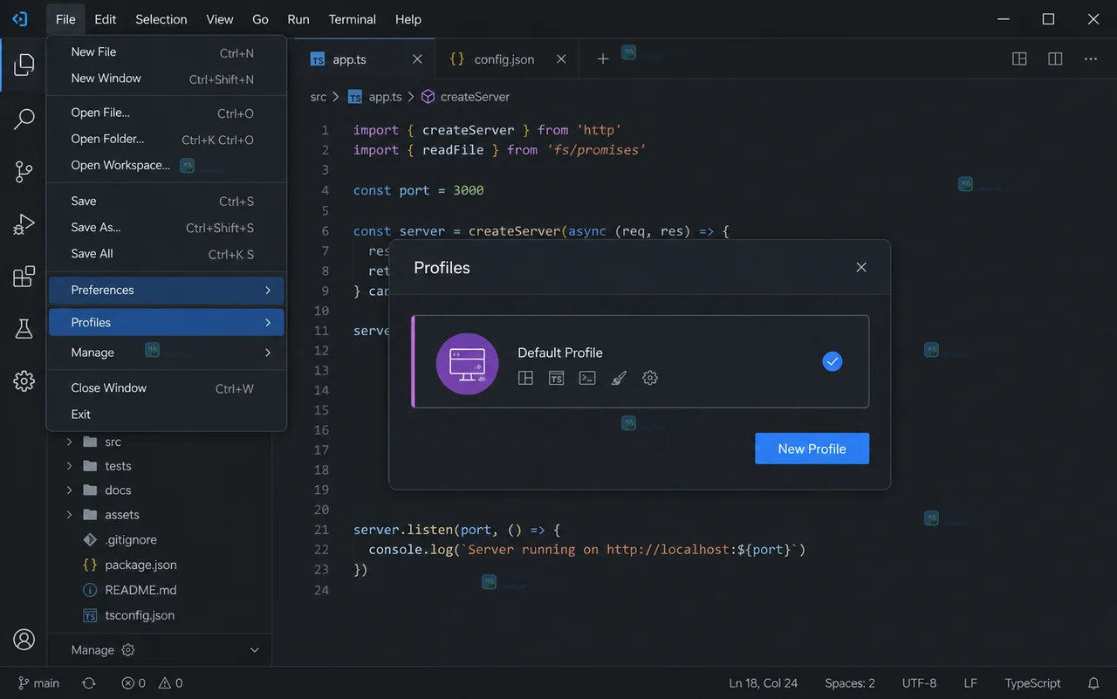Open the editor more actions ellipsis
Viewport: 1117px width, 699px height.
pos(1091,59)
